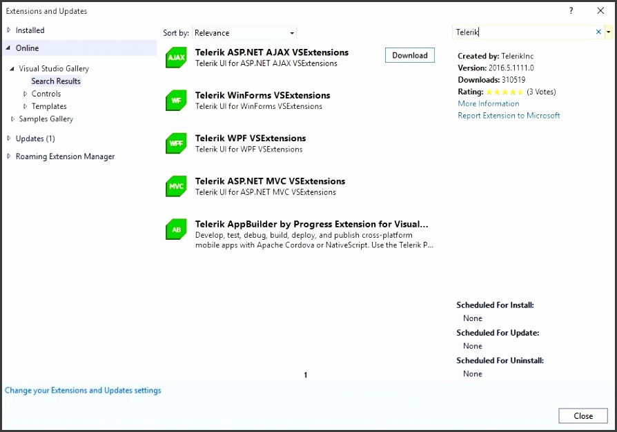Viewport: 617px width, 432px height.
Task: Click Report Extension to Microsoft
Action: (x=508, y=116)
